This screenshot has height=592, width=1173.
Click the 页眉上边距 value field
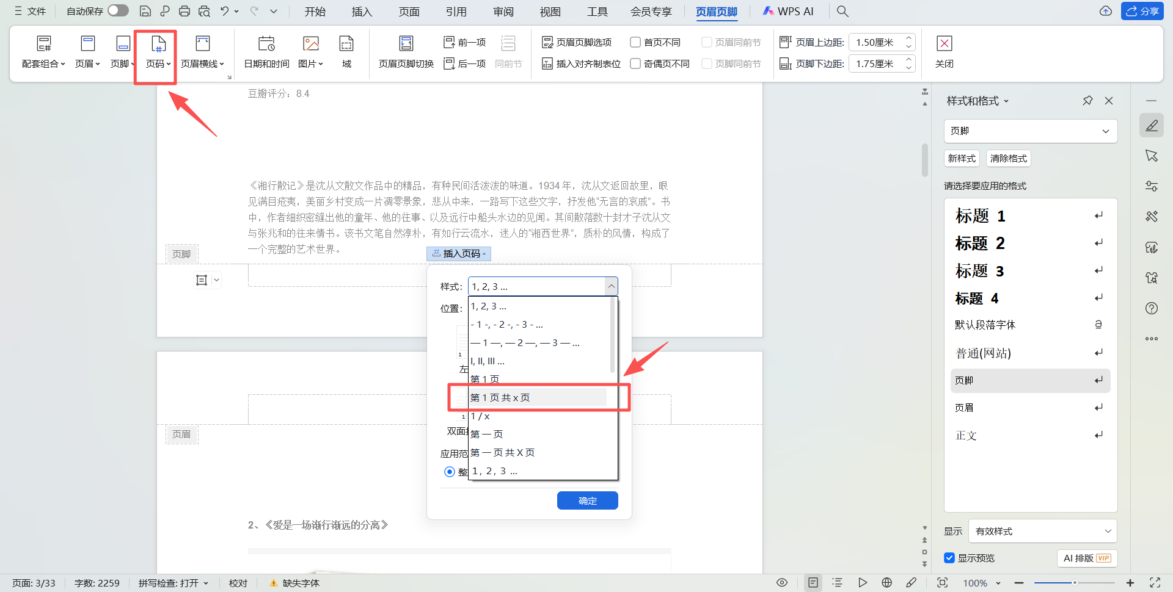click(878, 42)
